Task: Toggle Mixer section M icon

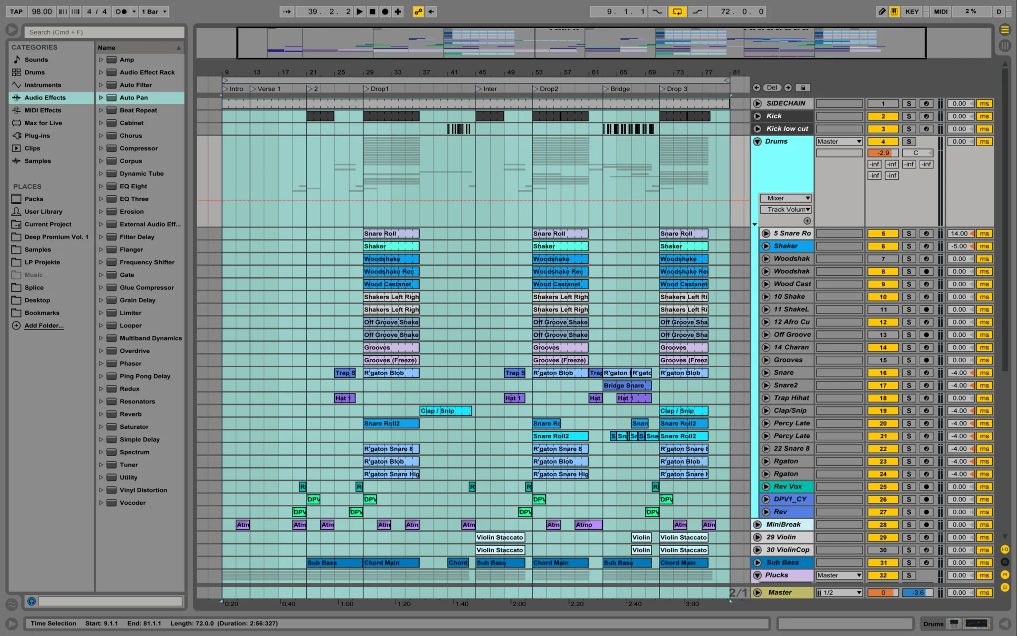Action: click(x=1005, y=574)
